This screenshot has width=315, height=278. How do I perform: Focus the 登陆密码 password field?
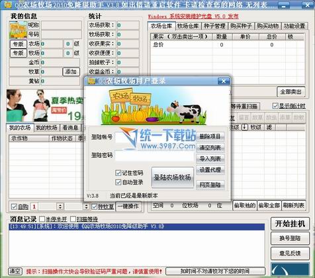[154, 156]
